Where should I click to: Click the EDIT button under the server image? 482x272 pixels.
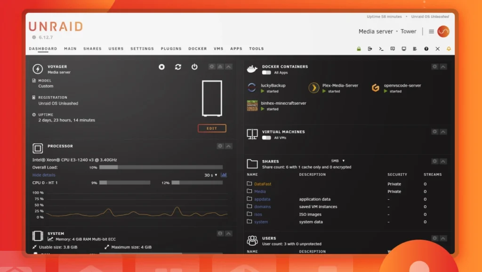pos(212,128)
